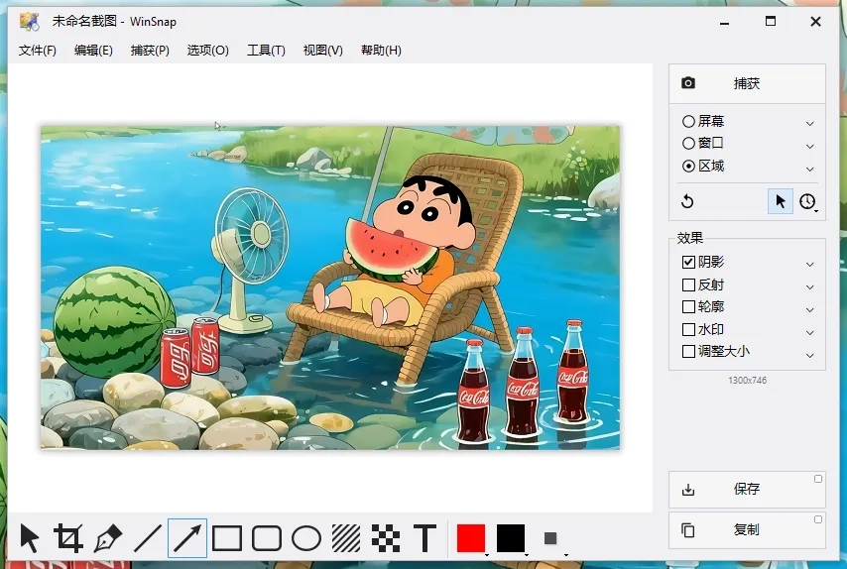This screenshot has height=569, width=847.
Task: Select the Ellipse tool
Action: [306, 538]
